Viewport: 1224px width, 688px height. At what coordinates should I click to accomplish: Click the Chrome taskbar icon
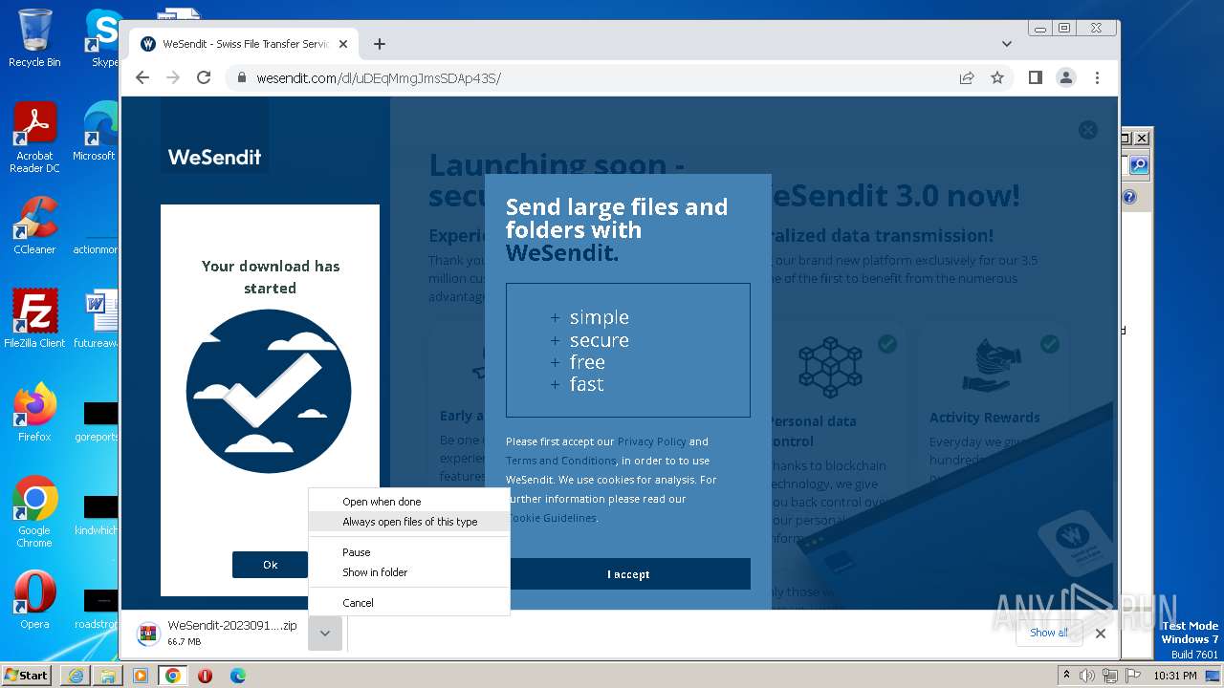[x=173, y=675]
